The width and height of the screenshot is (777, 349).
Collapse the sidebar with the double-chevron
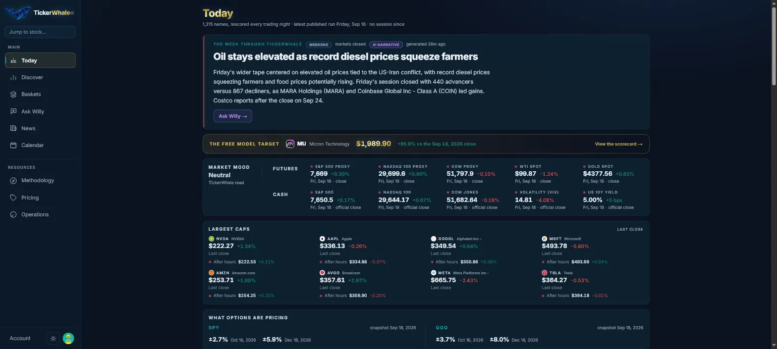[x=72, y=13]
